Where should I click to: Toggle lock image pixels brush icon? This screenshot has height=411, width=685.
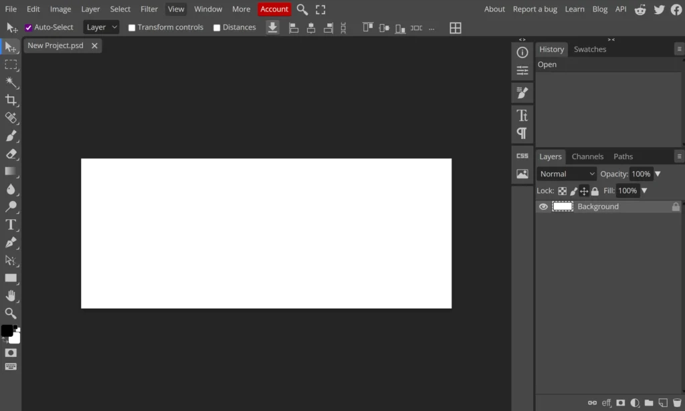point(573,191)
